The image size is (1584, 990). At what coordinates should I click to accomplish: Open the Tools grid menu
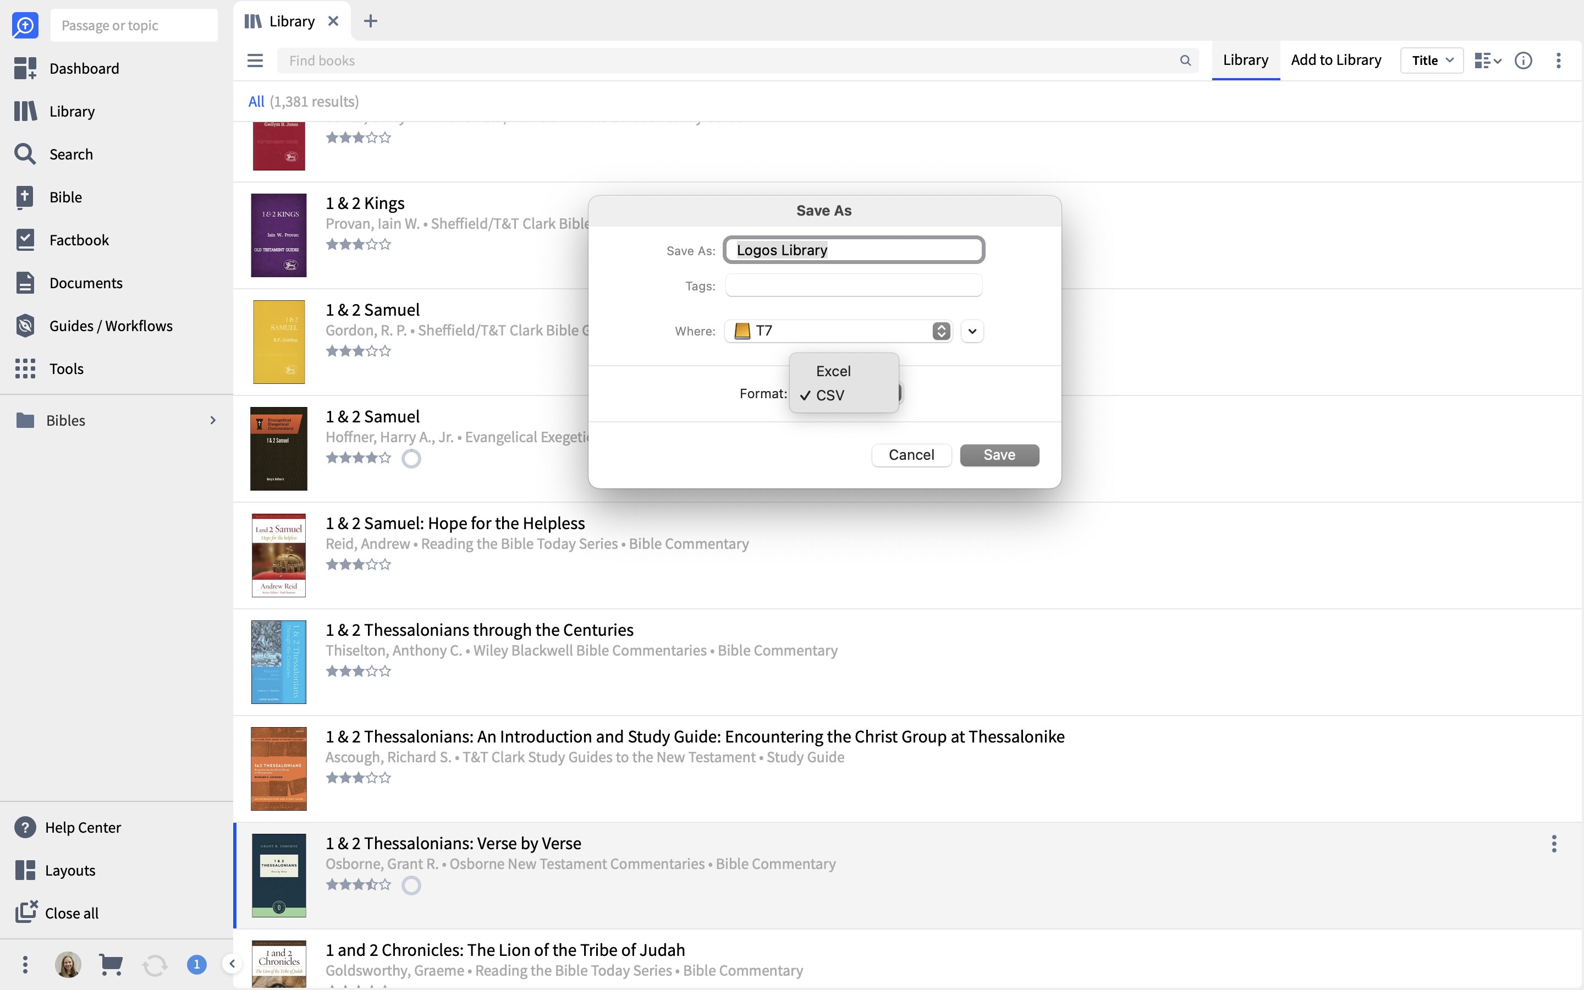(x=50, y=369)
